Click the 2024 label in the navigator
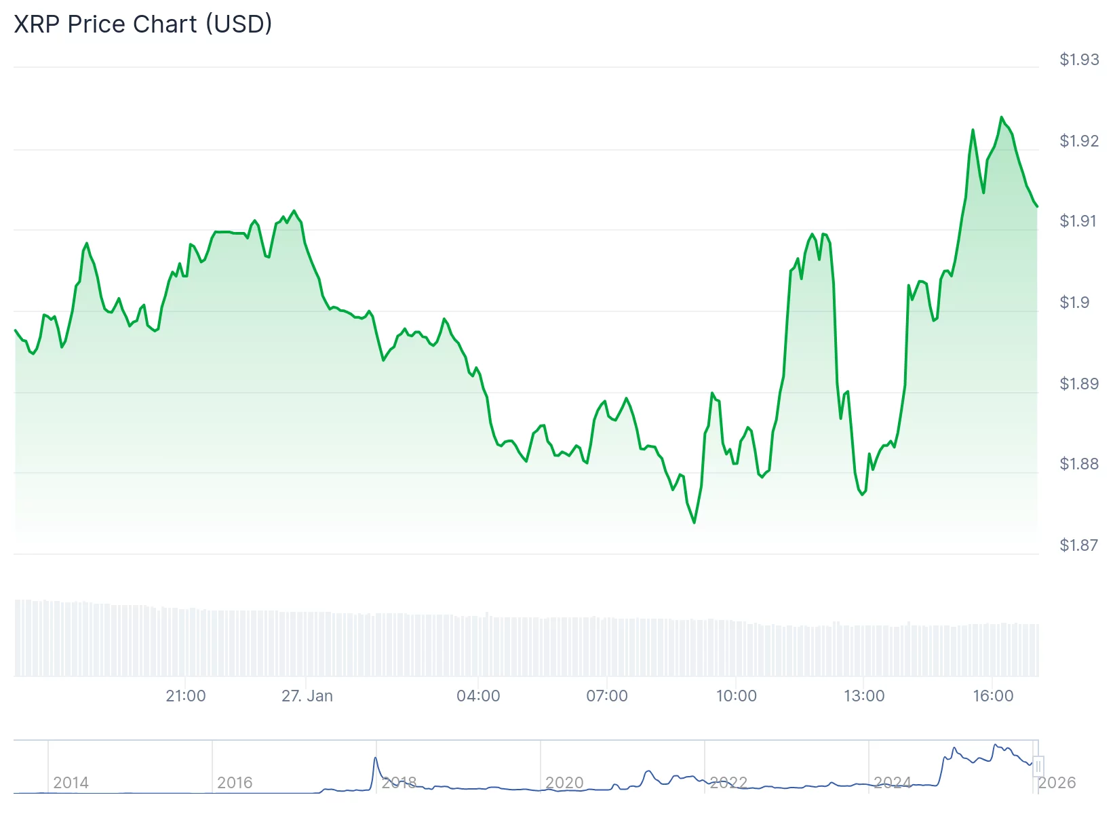The height and width of the screenshot is (814, 1115). 893,783
